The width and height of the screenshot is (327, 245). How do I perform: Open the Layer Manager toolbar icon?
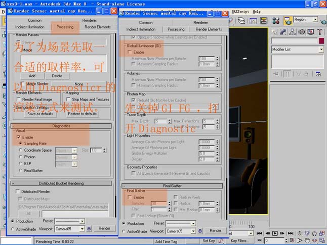(x=241, y=21)
